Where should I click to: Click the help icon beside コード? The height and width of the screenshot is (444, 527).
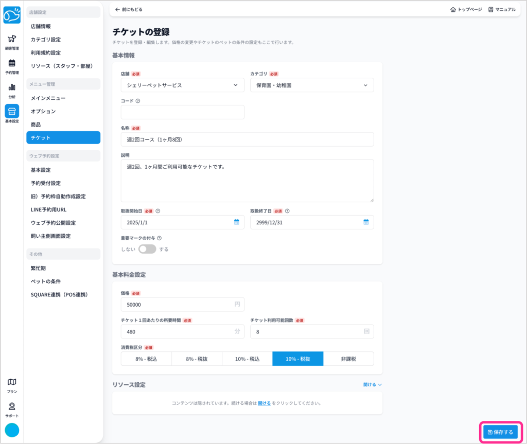pos(138,101)
